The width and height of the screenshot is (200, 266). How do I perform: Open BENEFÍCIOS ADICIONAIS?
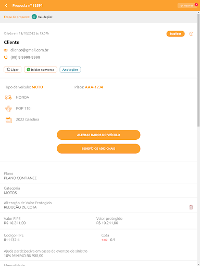point(98,149)
